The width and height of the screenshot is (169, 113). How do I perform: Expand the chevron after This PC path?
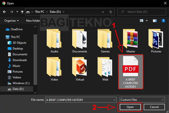pos(47,12)
